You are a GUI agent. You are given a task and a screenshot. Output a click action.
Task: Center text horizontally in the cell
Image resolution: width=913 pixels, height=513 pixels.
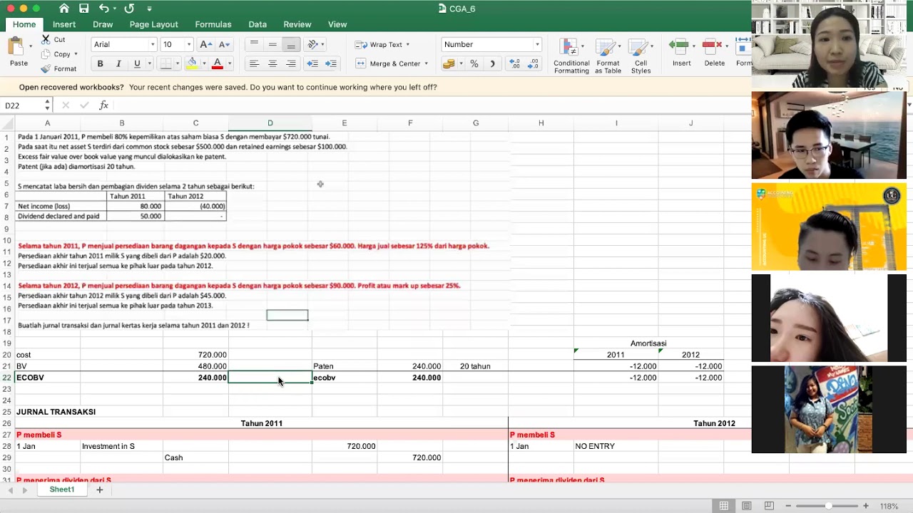pos(272,63)
